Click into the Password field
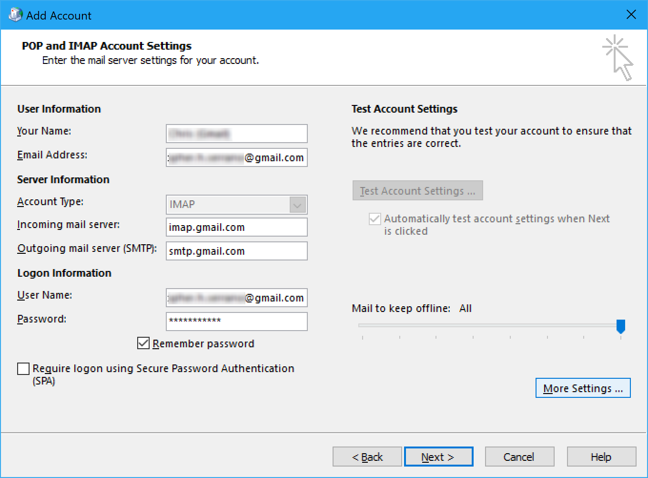 (236, 321)
